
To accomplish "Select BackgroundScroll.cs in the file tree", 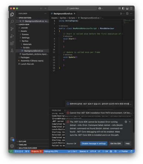I will coord(32,51).
